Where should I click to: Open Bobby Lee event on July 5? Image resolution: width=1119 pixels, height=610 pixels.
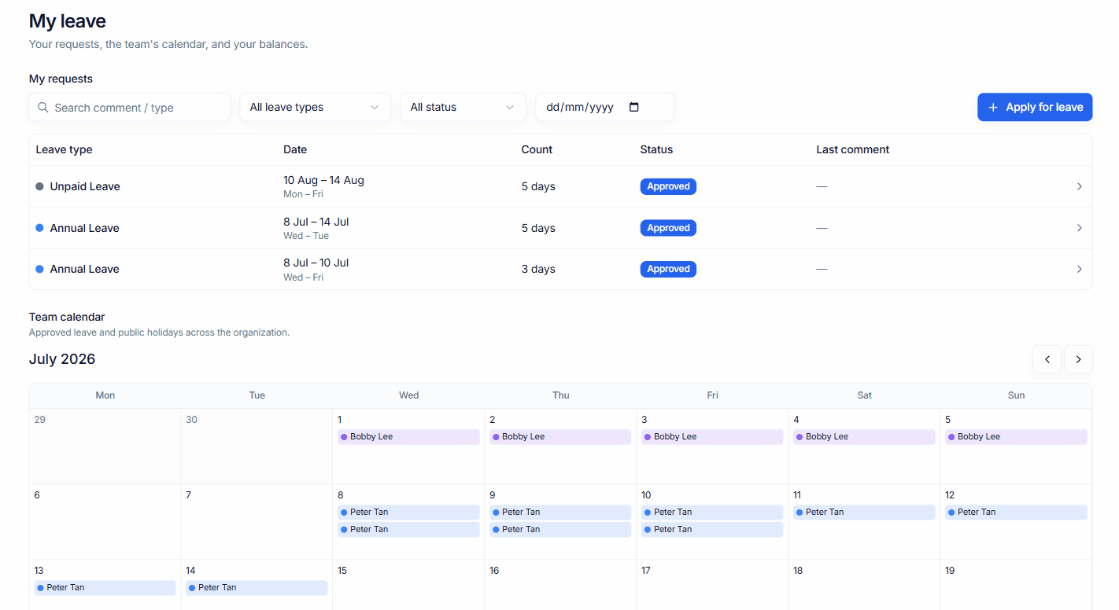click(x=1016, y=436)
